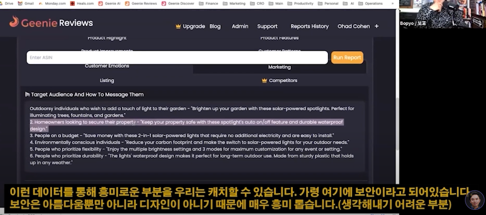Click the Marketing bookmark folder icon
The image size is (486, 215).
[x=225, y=4]
